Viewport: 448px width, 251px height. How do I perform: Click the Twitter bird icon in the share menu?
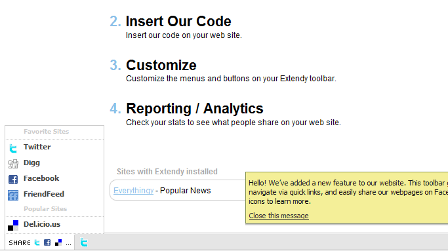click(13, 148)
